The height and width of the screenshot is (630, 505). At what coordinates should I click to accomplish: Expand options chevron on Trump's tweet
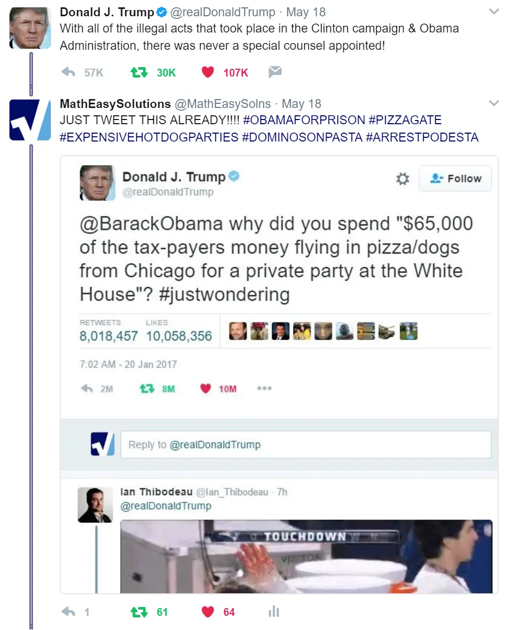click(x=493, y=11)
